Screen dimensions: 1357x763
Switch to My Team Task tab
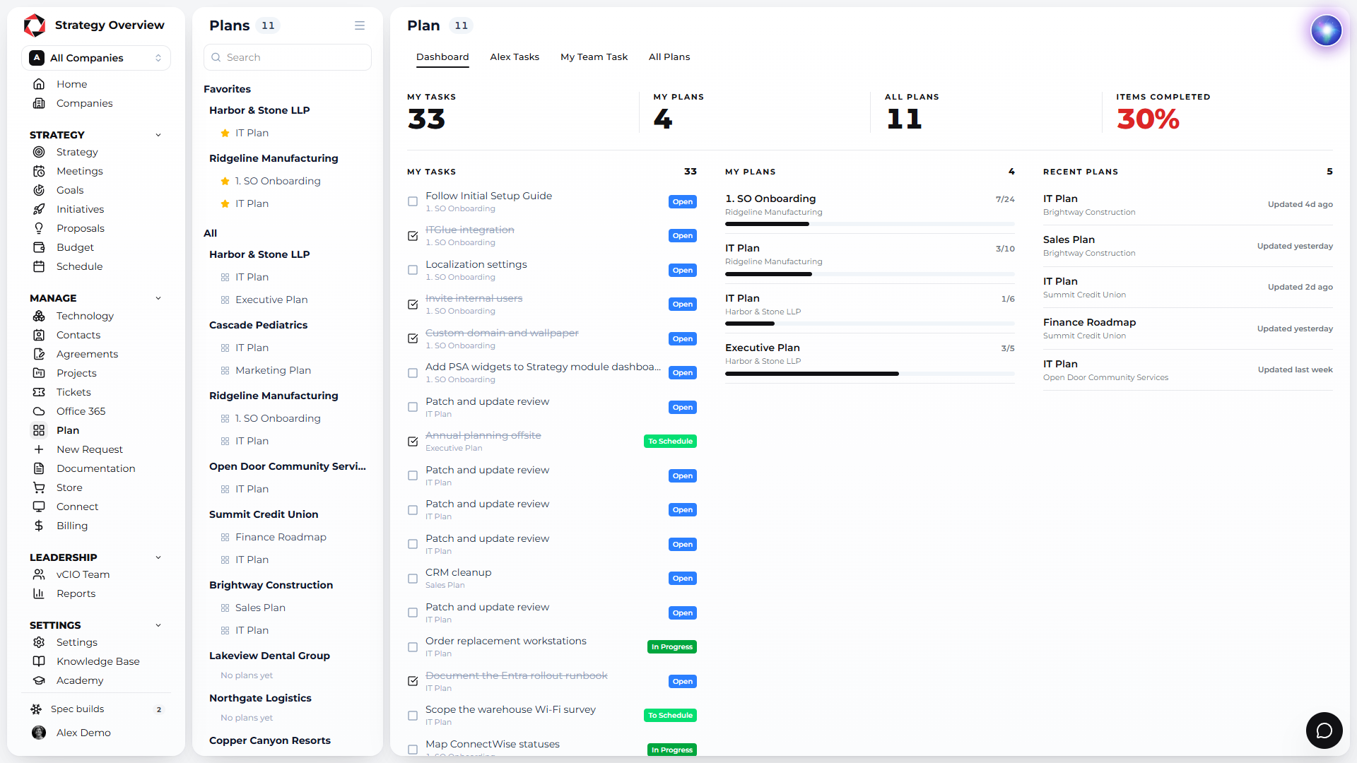click(x=594, y=57)
